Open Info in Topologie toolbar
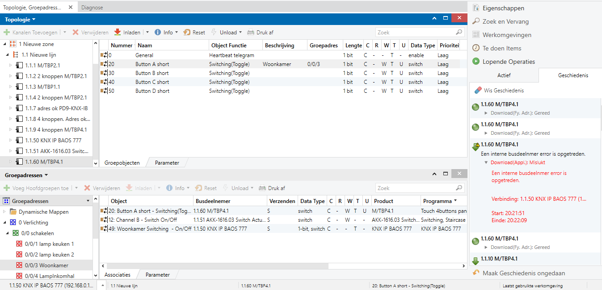Image resolution: width=602 pixels, height=290 pixels. (x=166, y=33)
